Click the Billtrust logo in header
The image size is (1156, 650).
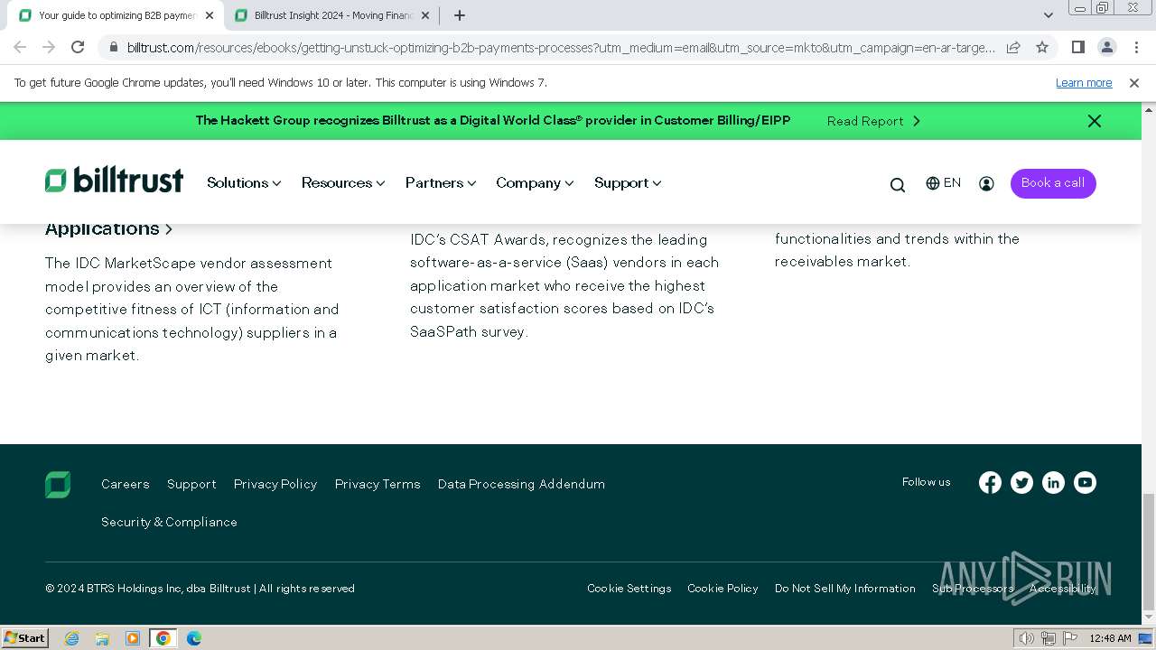pyautogui.click(x=114, y=181)
